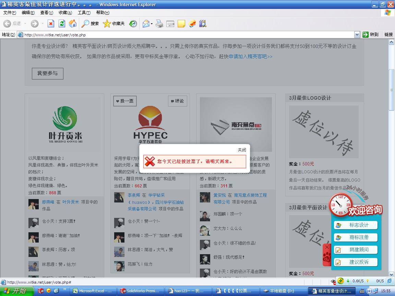Image resolution: width=395 pixels, height=296 pixels.
Task: Go to Home page icon
Action: point(73,24)
